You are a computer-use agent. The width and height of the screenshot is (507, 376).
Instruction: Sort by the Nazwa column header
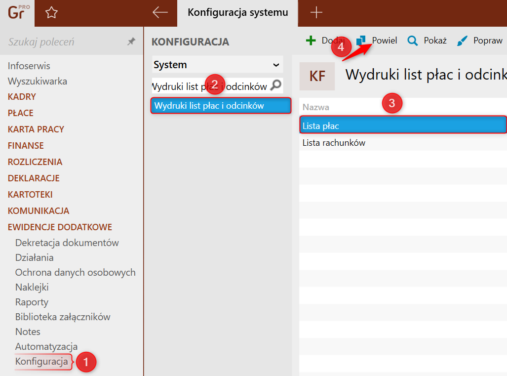tap(315, 107)
